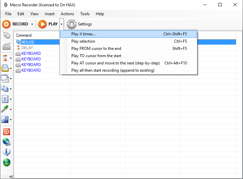Click the hourglass icon in the DELAY row
Viewport: 243px width, 179px height.
click(18, 48)
